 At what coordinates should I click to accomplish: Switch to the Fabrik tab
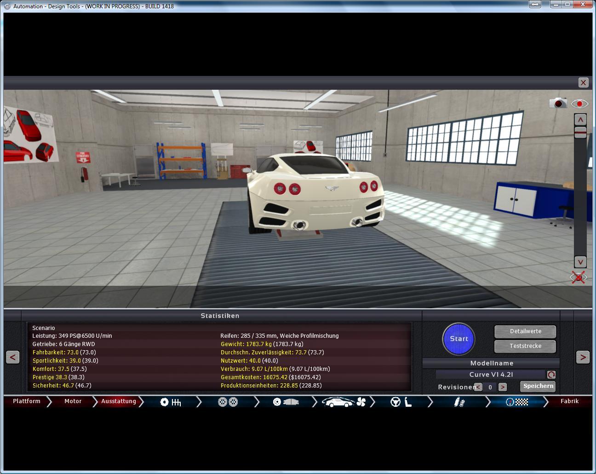pyautogui.click(x=569, y=401)
